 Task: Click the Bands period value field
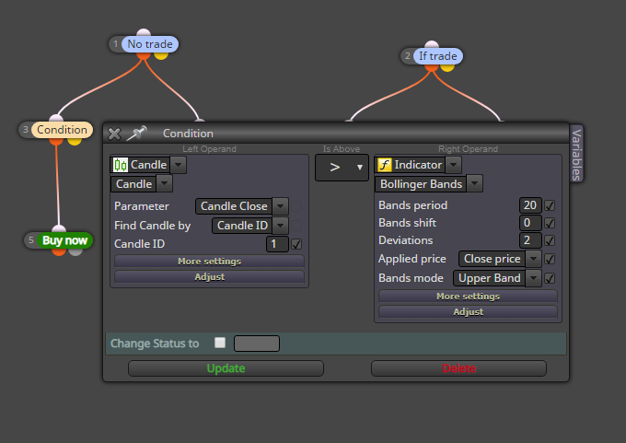[x=530, y=205]
